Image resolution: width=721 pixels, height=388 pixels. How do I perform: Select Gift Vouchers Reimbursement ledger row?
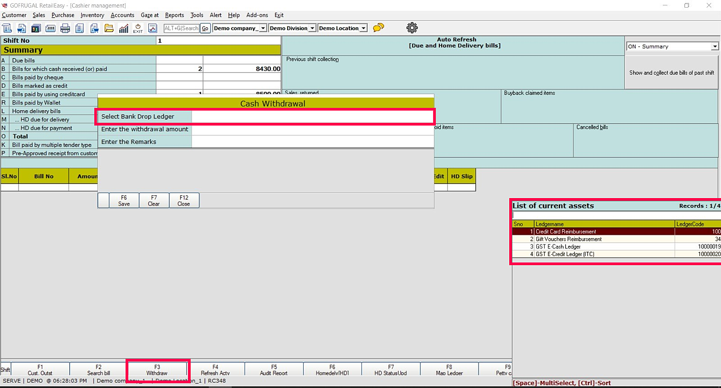click(569, 239)
